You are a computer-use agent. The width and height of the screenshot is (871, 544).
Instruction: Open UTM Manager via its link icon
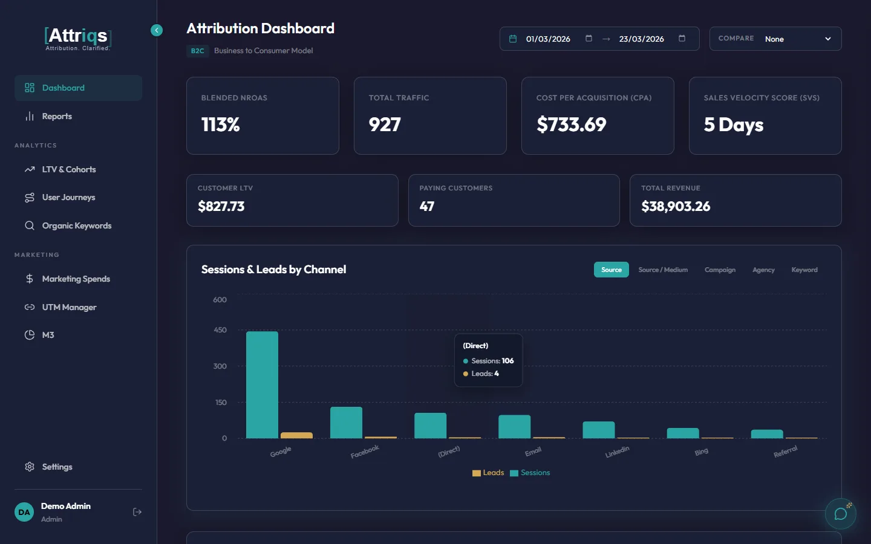click(x=29, y=307)
